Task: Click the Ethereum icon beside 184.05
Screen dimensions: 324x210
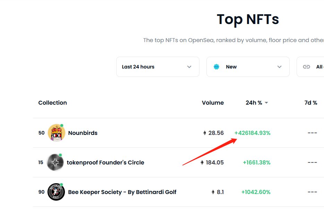Action: click(202, 163)
